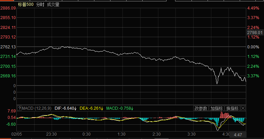Click the 23:30 time axis marker
The height and width of the screenshot is (139, 264).
[x=52, y=135]
